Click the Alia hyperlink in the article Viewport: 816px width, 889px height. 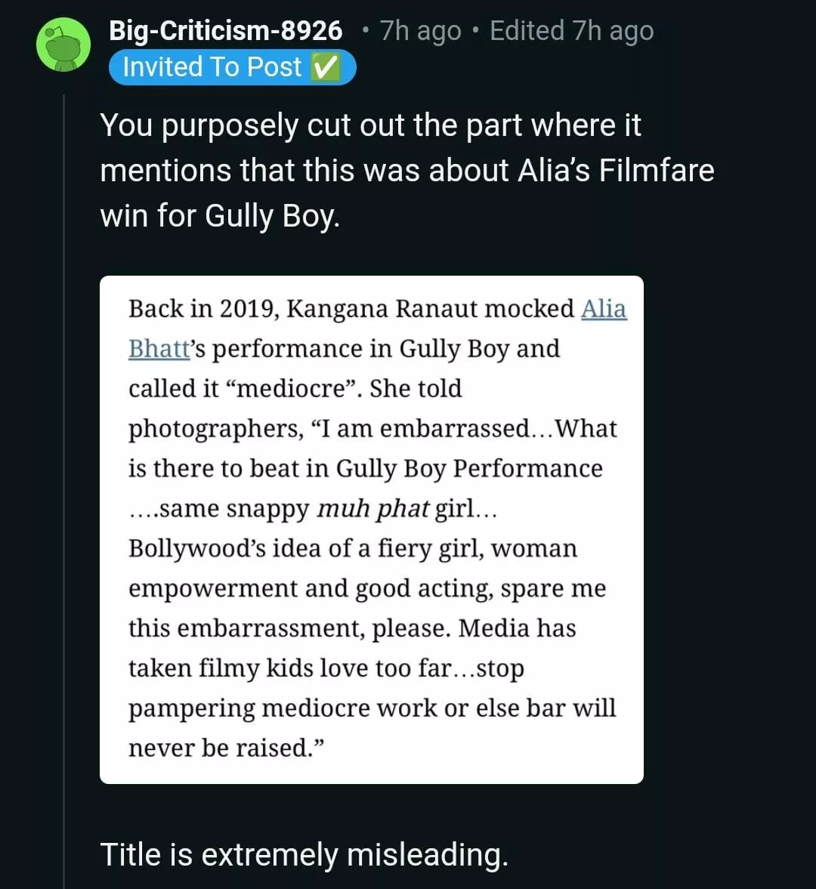(603, 309)
